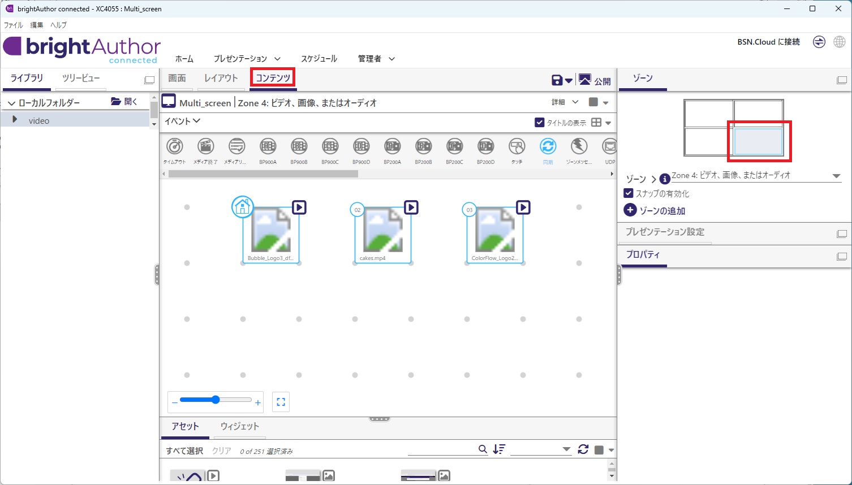Viewport: 852px width, 485px height.
Task: Select the UDP event icon
Action: click(x=610, y=146)
